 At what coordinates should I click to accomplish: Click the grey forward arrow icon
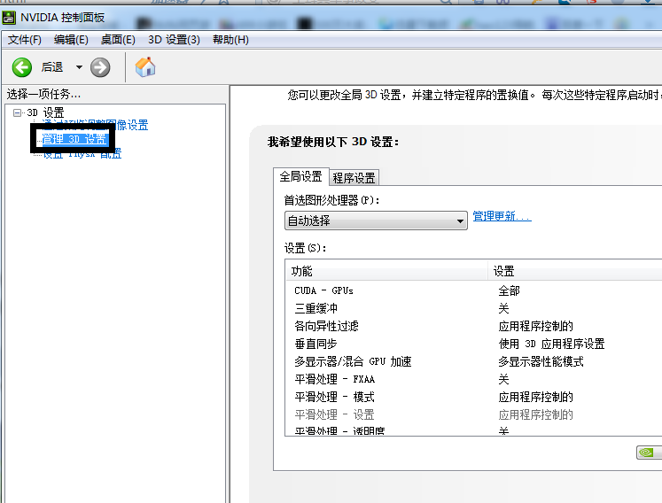click(100, 67)
